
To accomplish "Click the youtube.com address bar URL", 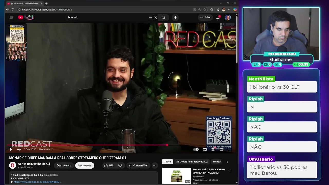I will tap(47, 10).
